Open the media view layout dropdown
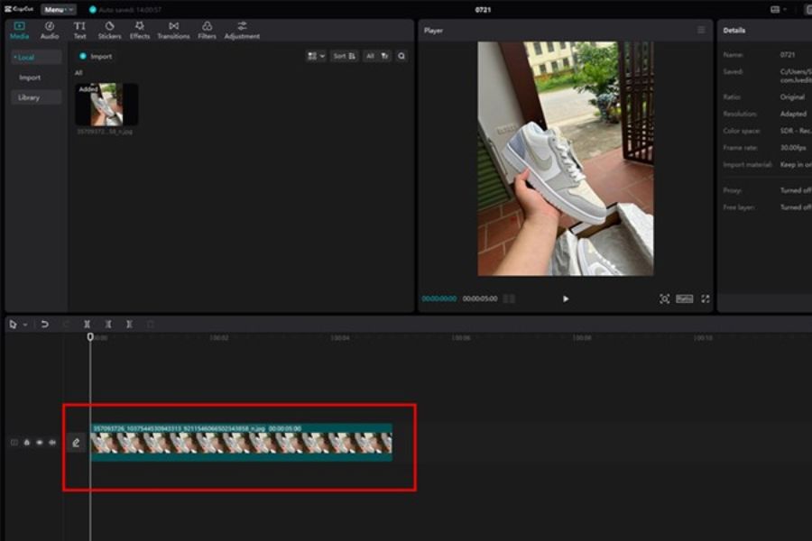Image resolution: width=812 pixels, height=541 pixels. click(x=316, y=56)
